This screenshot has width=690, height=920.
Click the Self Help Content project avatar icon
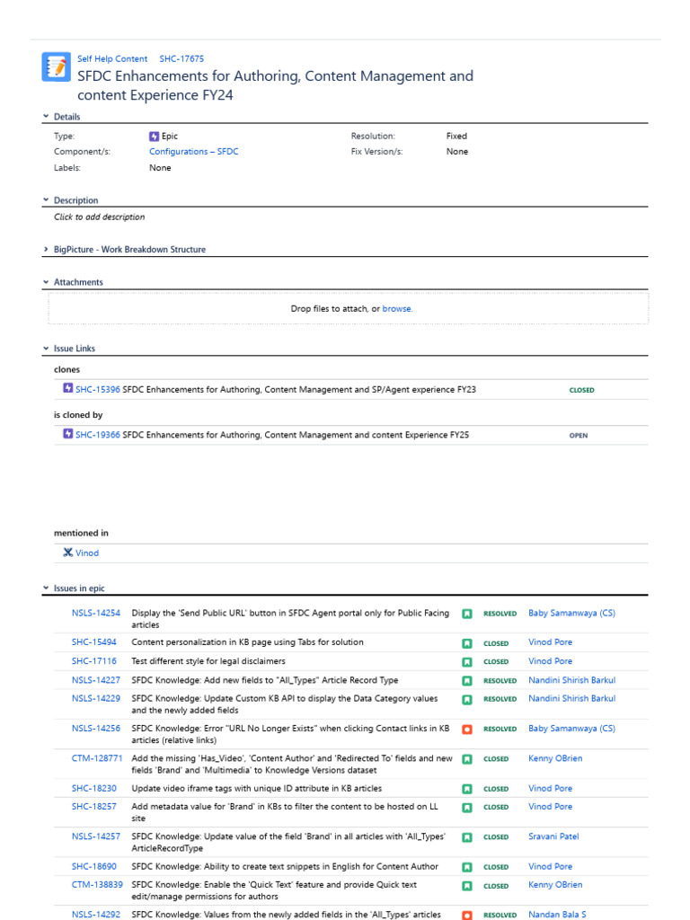pos(57,66)
